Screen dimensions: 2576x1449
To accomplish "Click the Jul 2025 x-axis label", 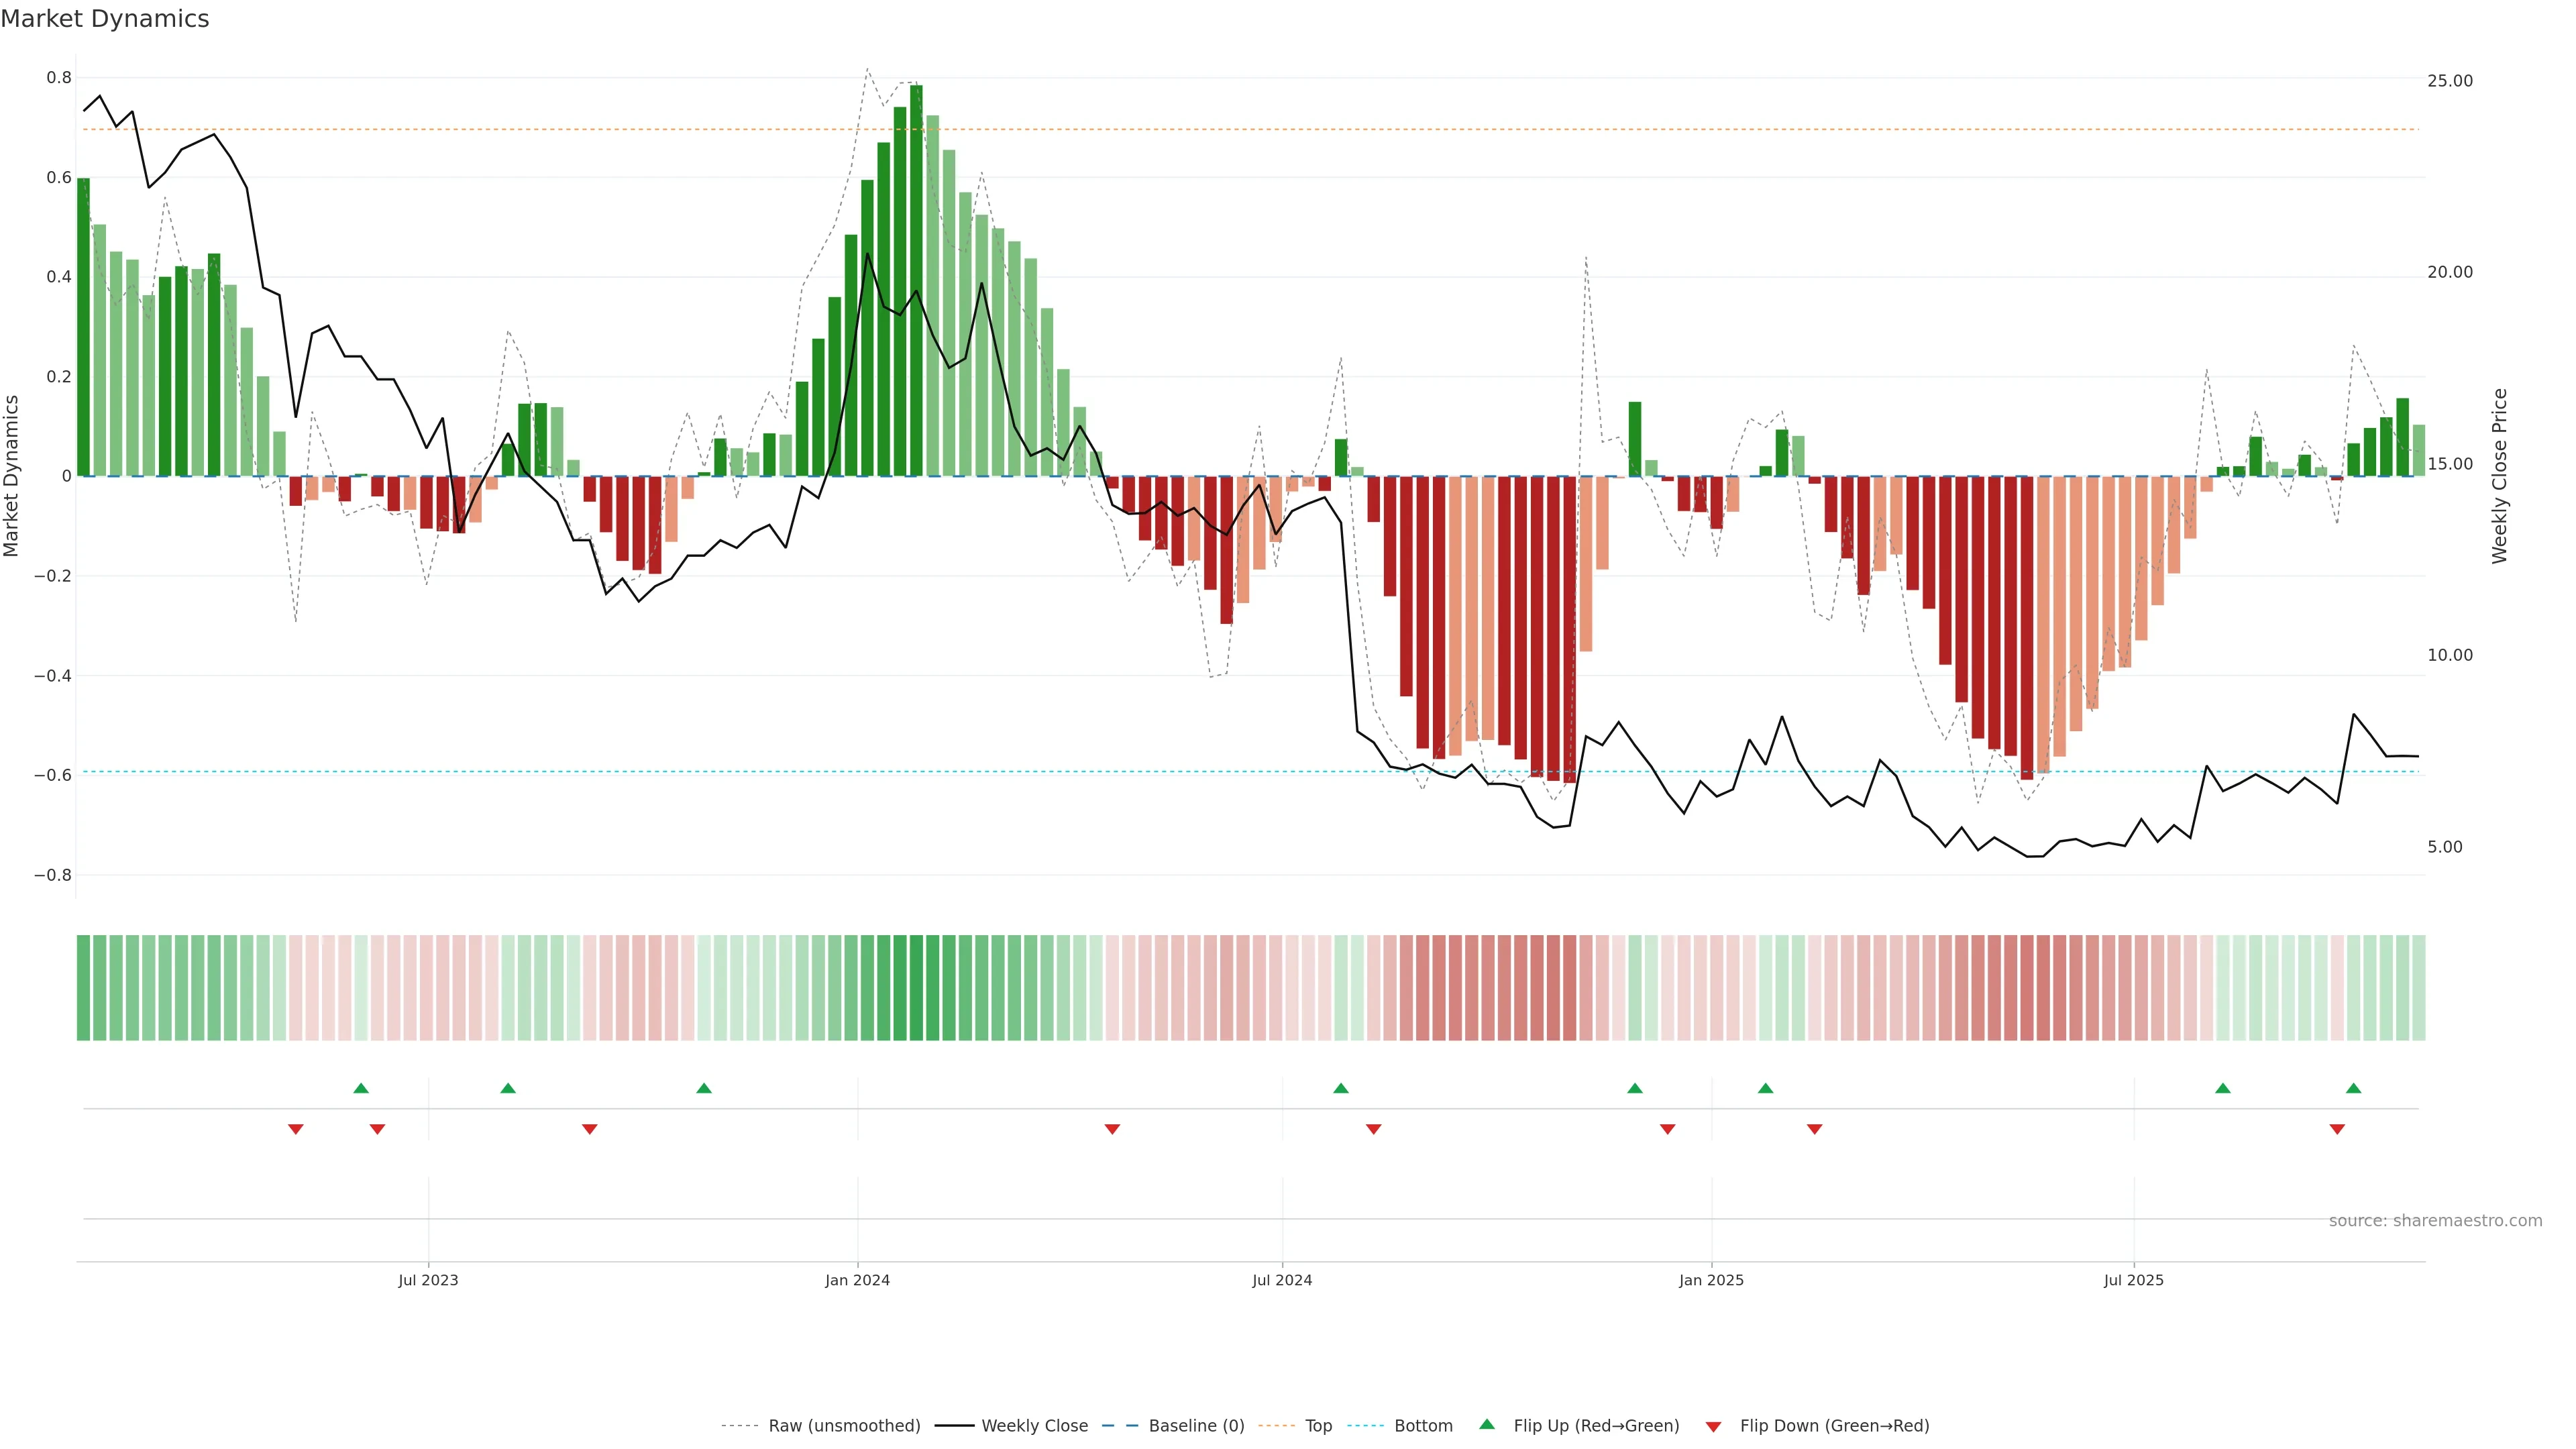I will [x=2133, y=1280].
